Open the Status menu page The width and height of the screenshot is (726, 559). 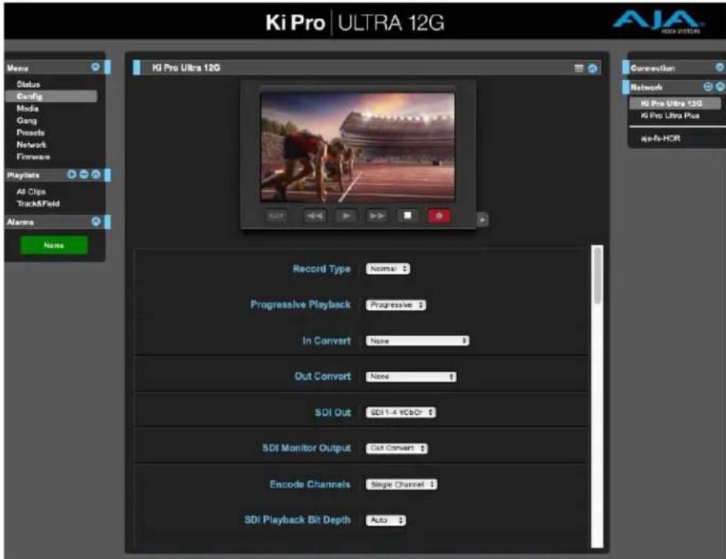[x=29, y=84]
